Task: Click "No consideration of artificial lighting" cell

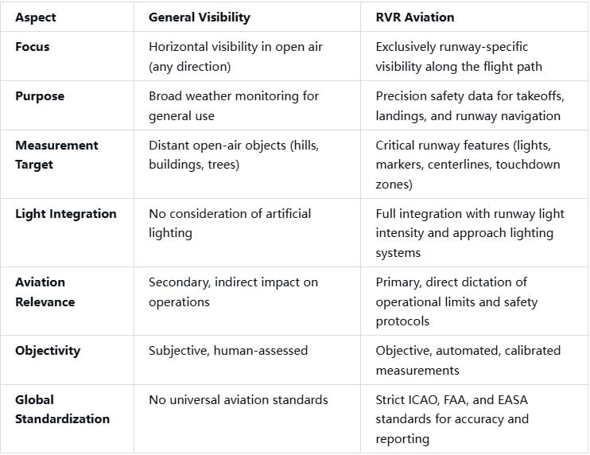Action: click(230, 224)
